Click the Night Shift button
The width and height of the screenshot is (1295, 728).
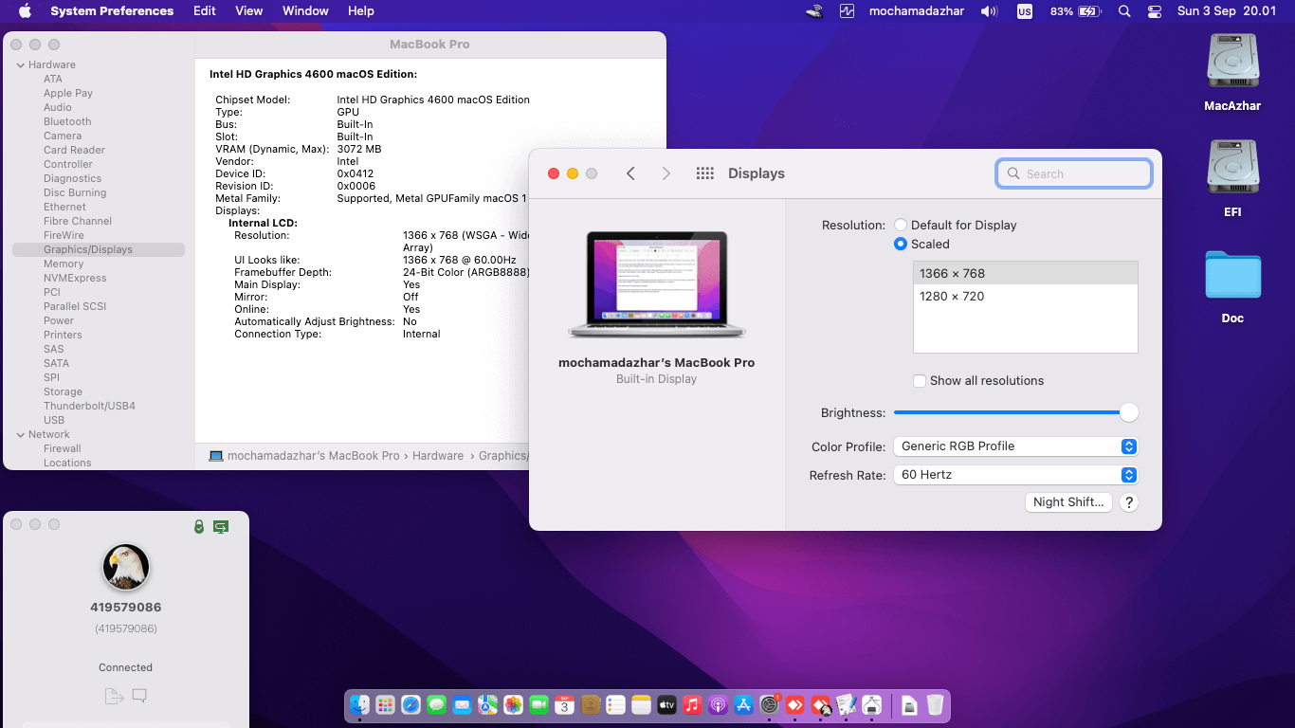[x=1068, y=502]
